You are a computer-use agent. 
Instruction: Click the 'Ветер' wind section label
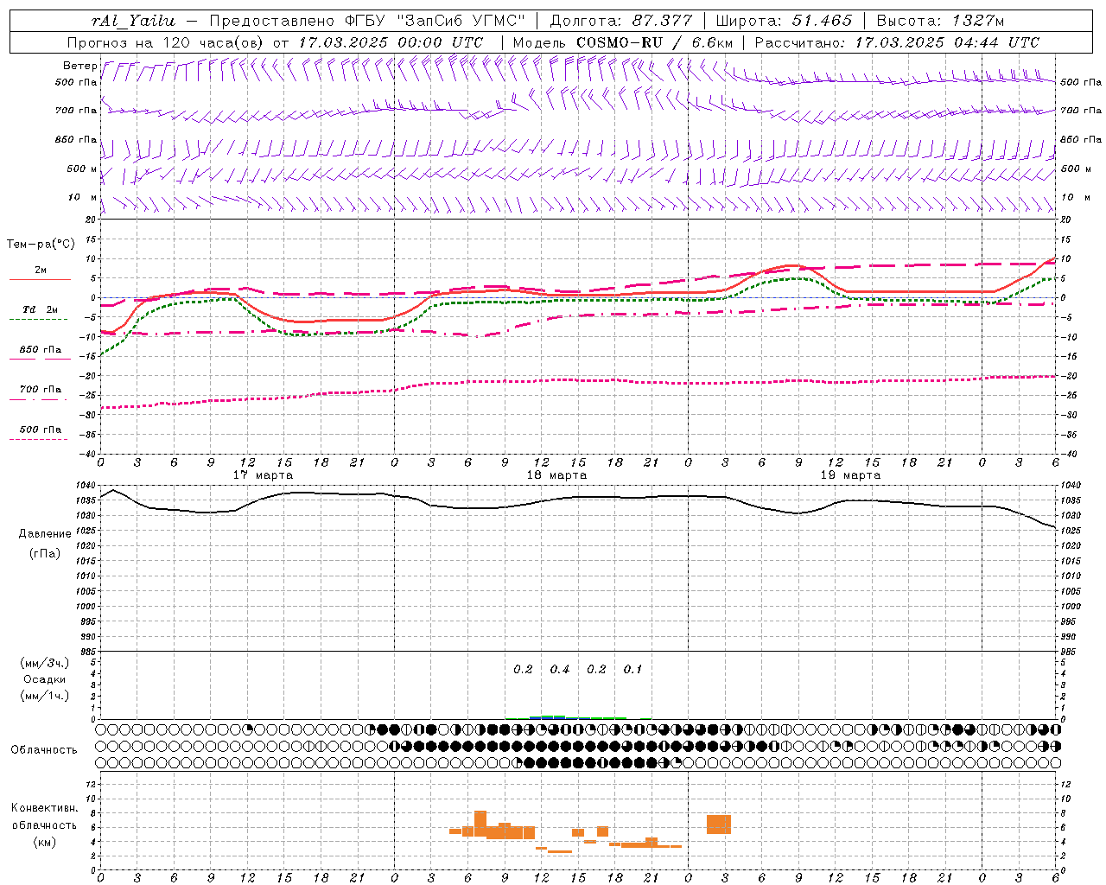(80, 66)
